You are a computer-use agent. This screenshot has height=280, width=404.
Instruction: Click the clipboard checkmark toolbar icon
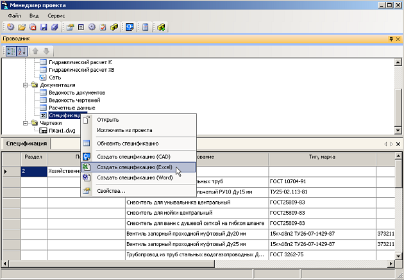103,27
